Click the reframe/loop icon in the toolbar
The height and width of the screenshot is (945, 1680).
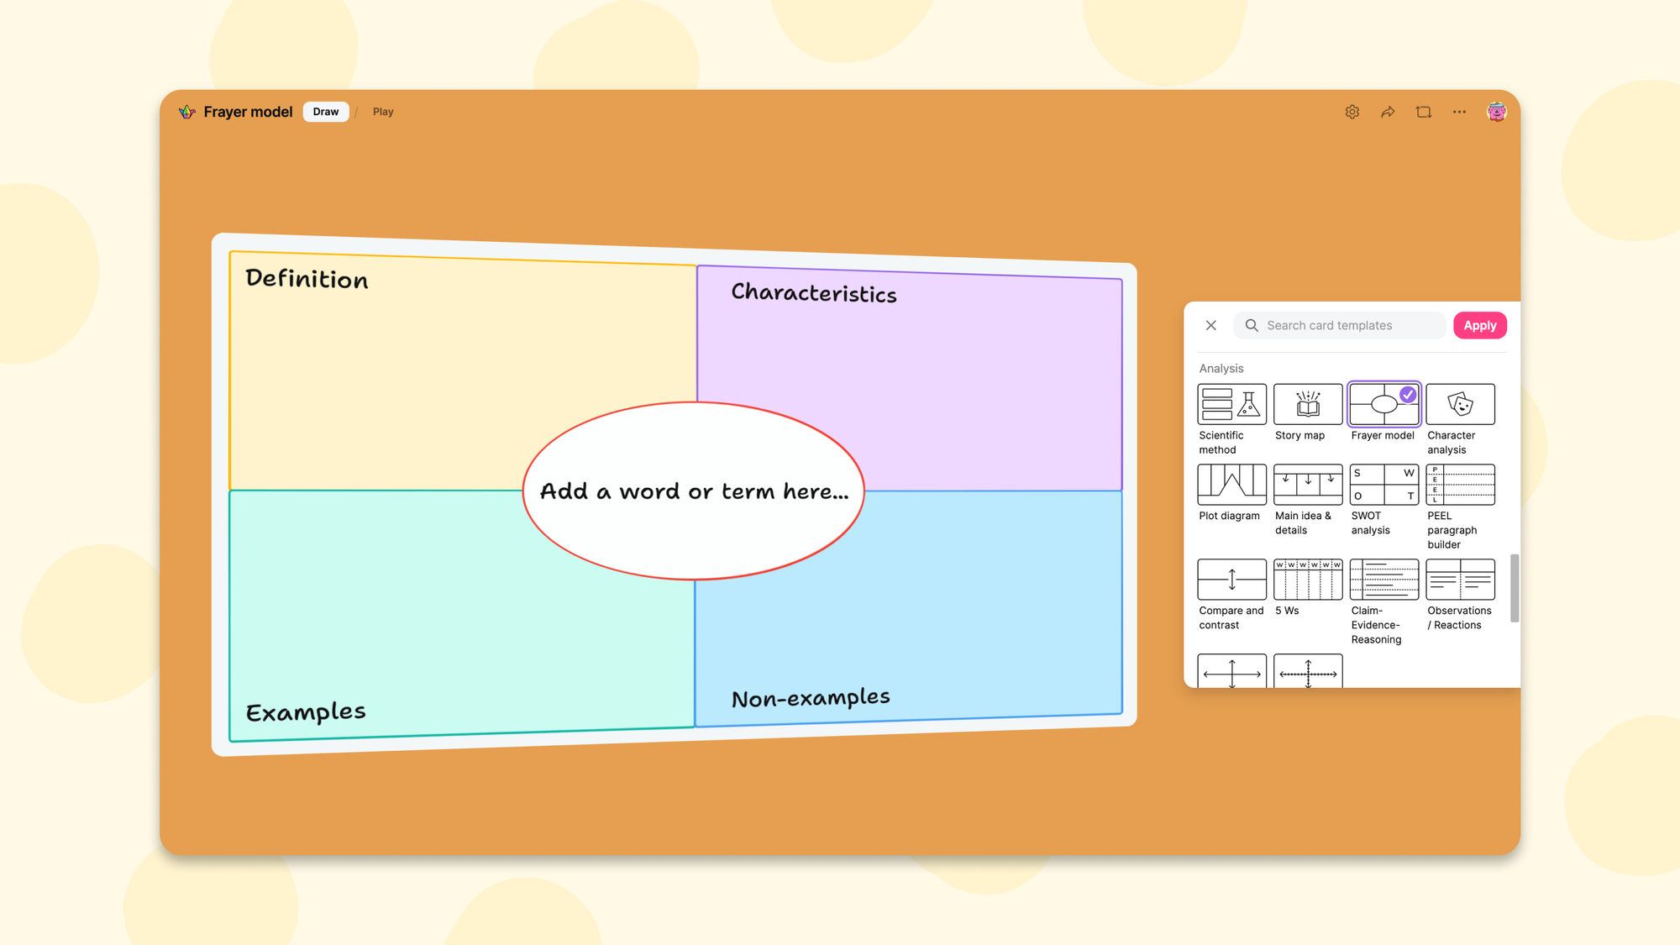pyautogui.click(x=1424, y=112)
